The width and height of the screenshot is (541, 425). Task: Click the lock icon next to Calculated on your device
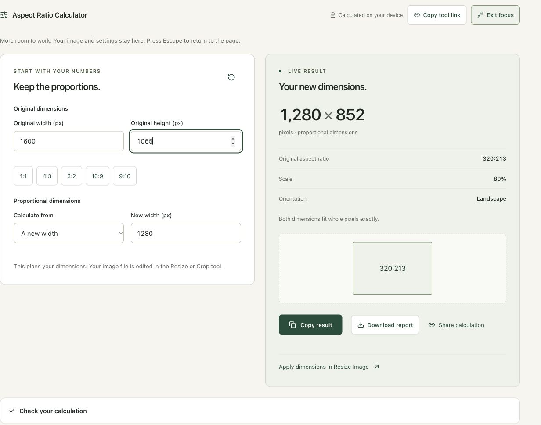(x=333, y=15)
